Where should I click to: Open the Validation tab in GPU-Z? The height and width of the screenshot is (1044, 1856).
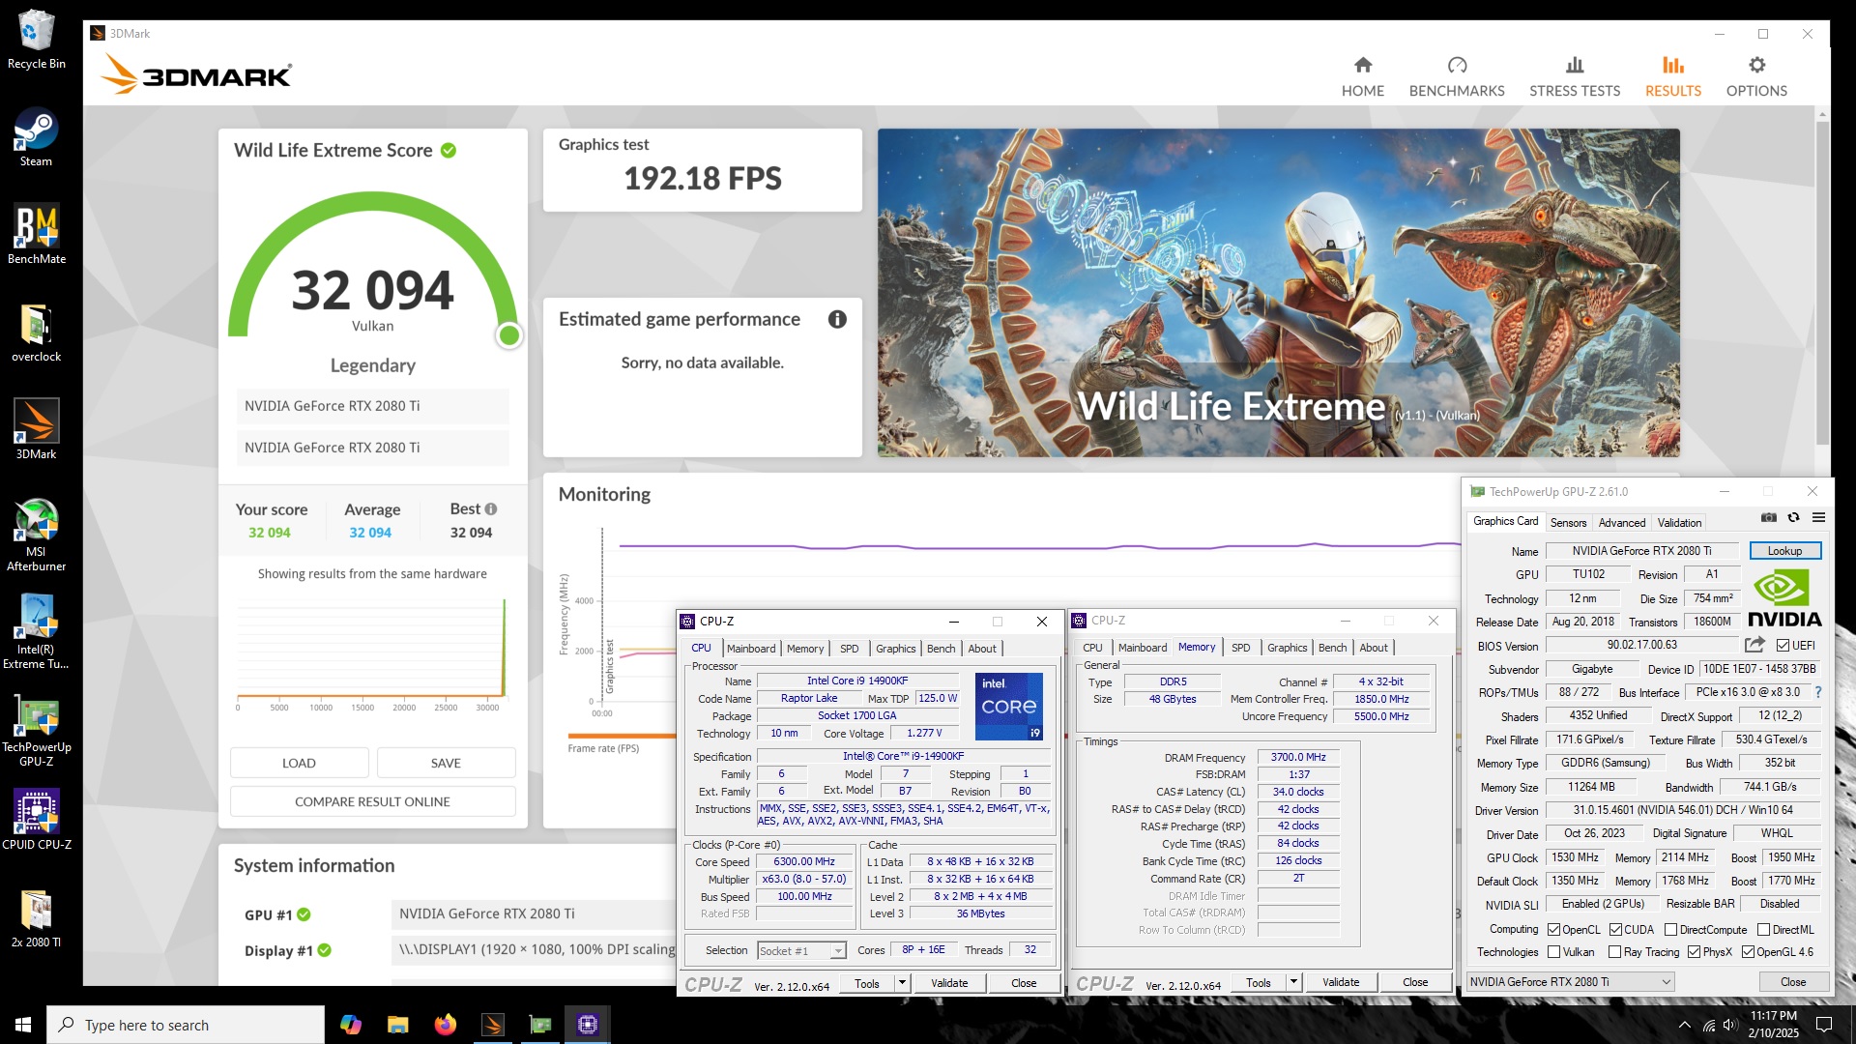[x=1679, y=523]
